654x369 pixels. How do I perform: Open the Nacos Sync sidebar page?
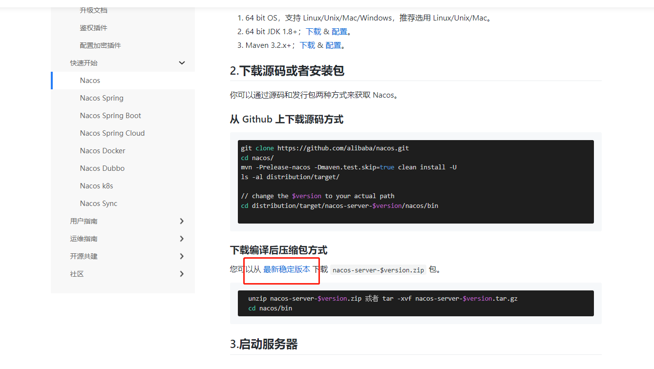99,204
